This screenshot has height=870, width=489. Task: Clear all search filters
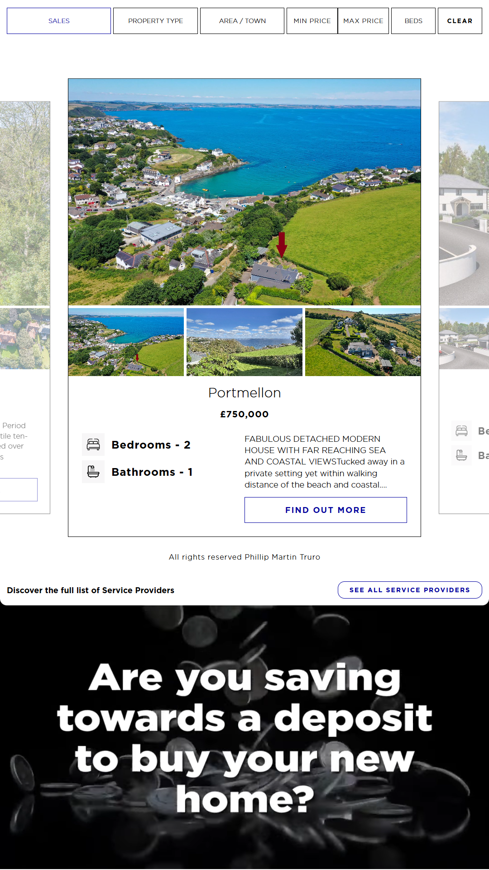pos(460,21)
